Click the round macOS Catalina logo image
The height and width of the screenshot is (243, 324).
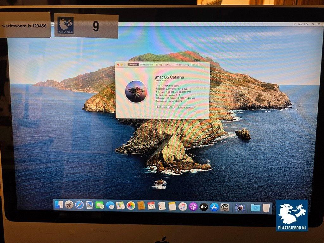coord(136,91)
